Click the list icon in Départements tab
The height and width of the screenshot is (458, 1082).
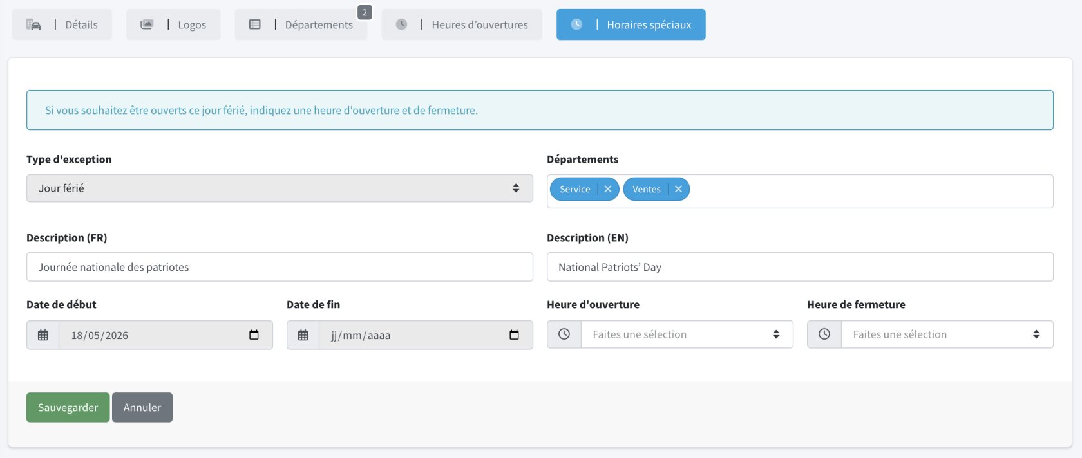[x=255, y=24]
